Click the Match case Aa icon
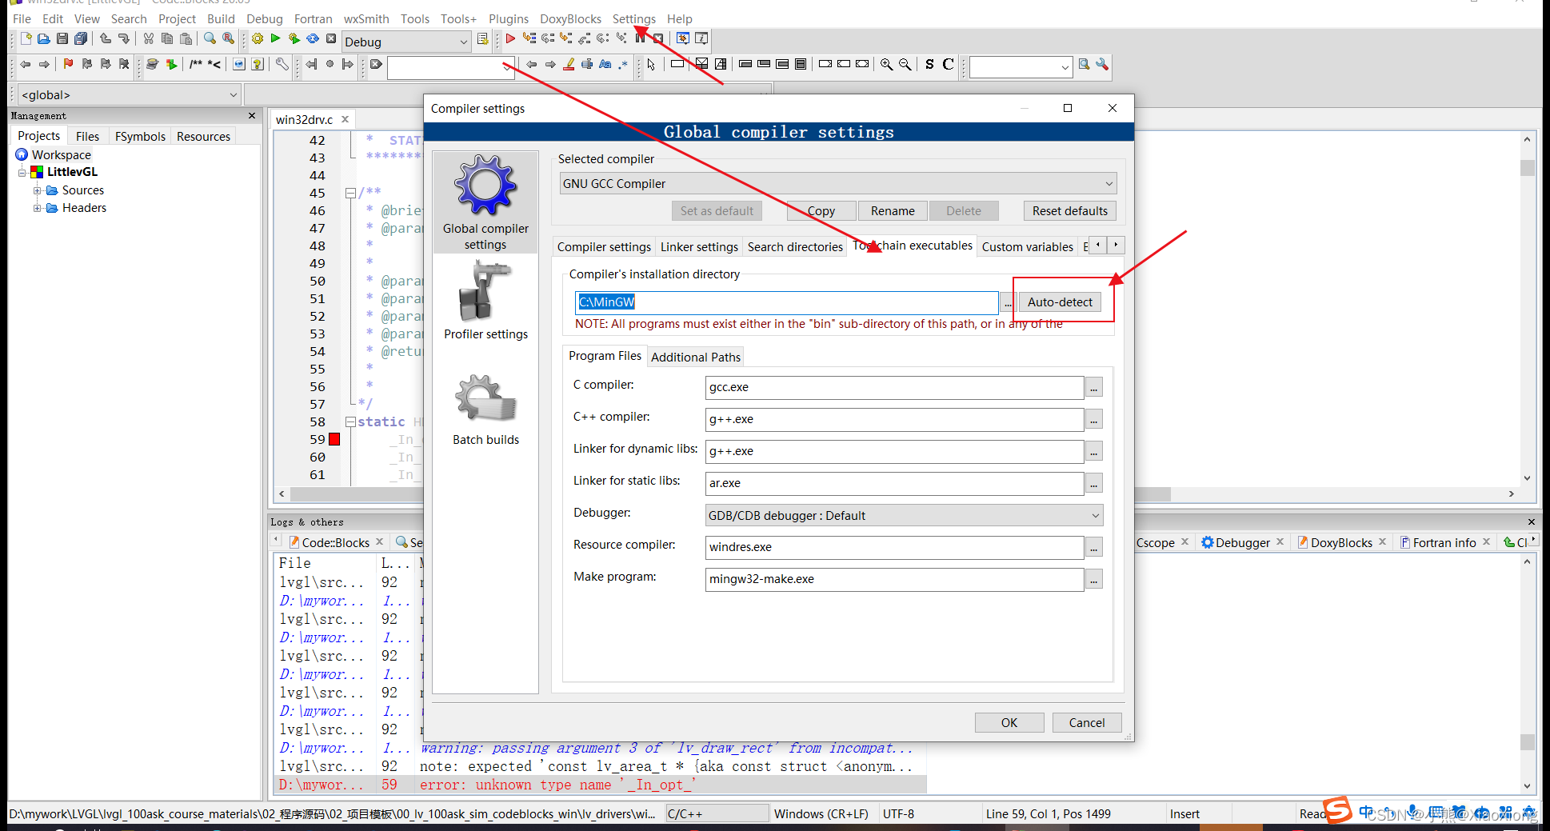This screenshot has width=1550, height=831. 605,64
